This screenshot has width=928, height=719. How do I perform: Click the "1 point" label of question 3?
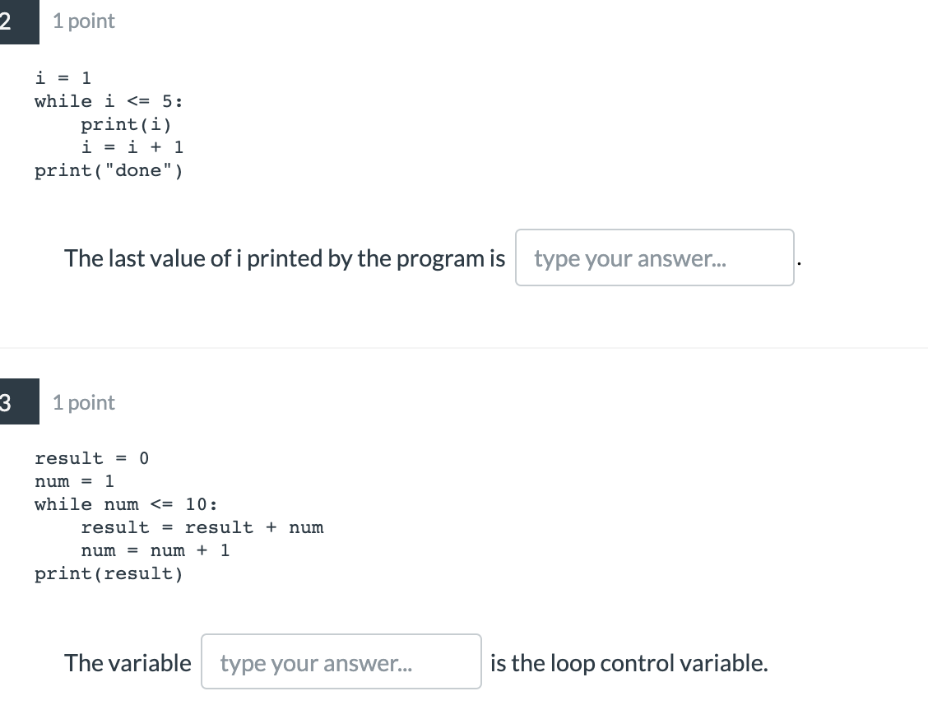click(x=83, y=402)
